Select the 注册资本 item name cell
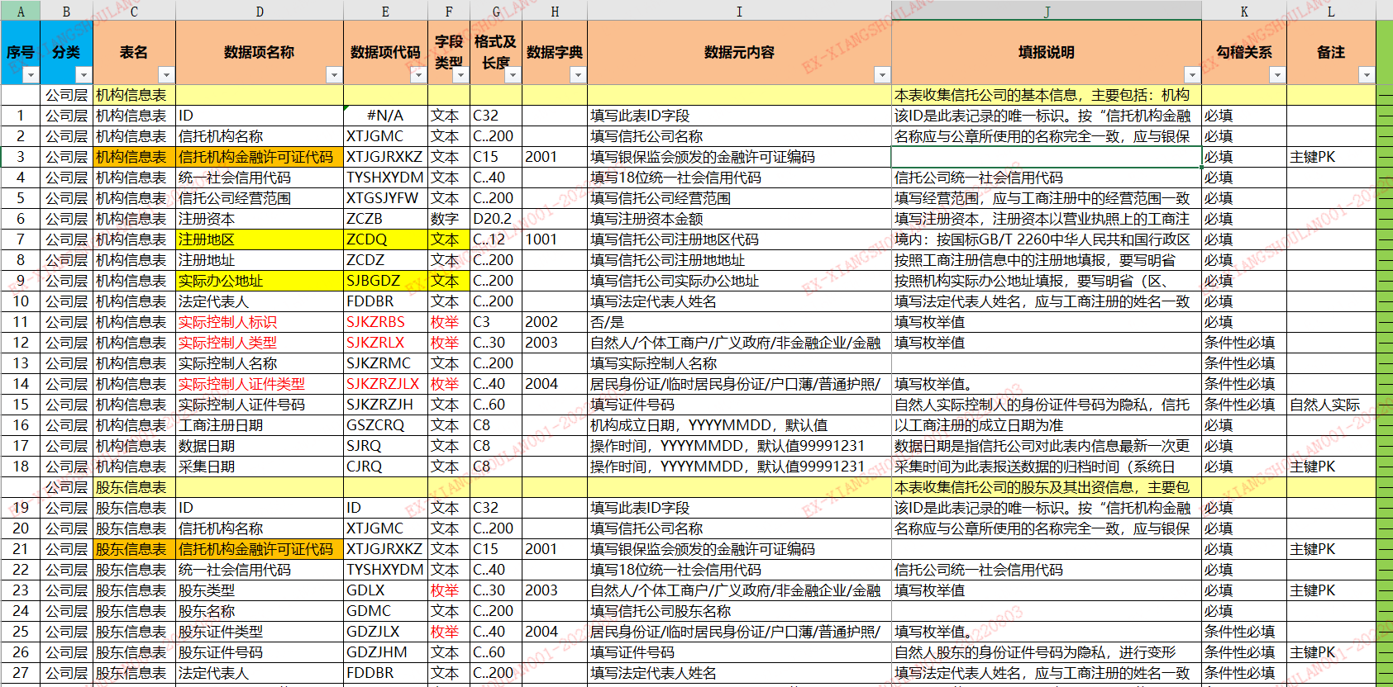This screenshot has width=1393, height=687. click(260, 219)
